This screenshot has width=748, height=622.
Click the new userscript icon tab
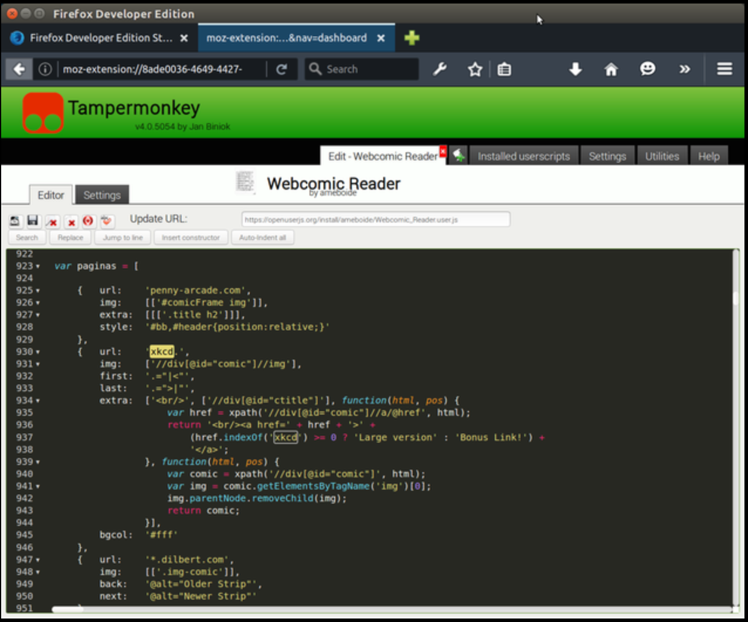pyautogui.click(x=458, y=156)
